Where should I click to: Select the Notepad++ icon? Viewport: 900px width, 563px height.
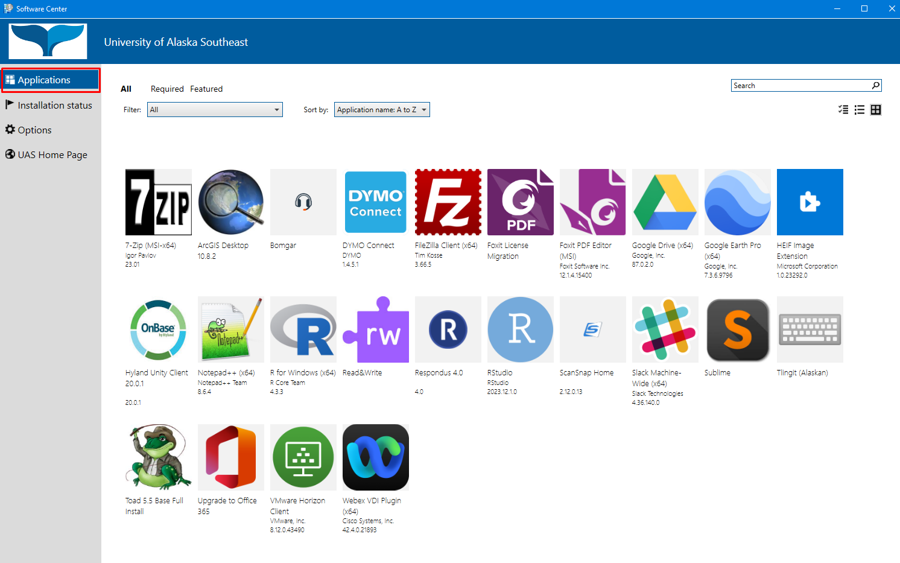(231, 329)
